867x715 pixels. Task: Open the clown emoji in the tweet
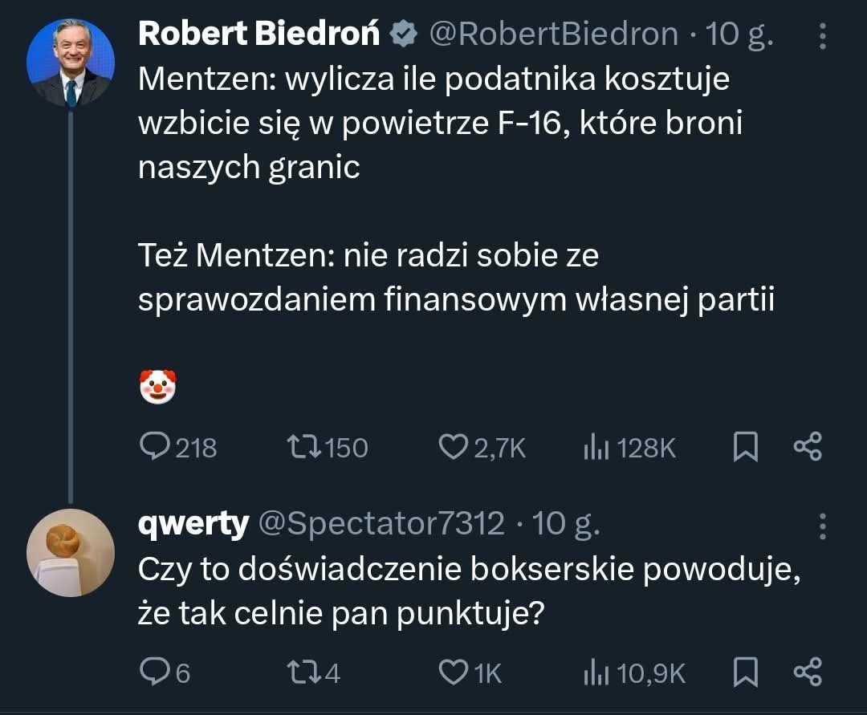[x=158, y=385]
